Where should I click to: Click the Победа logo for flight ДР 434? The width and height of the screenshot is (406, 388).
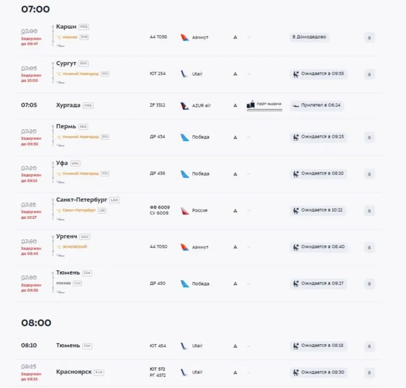click(185, 137)
